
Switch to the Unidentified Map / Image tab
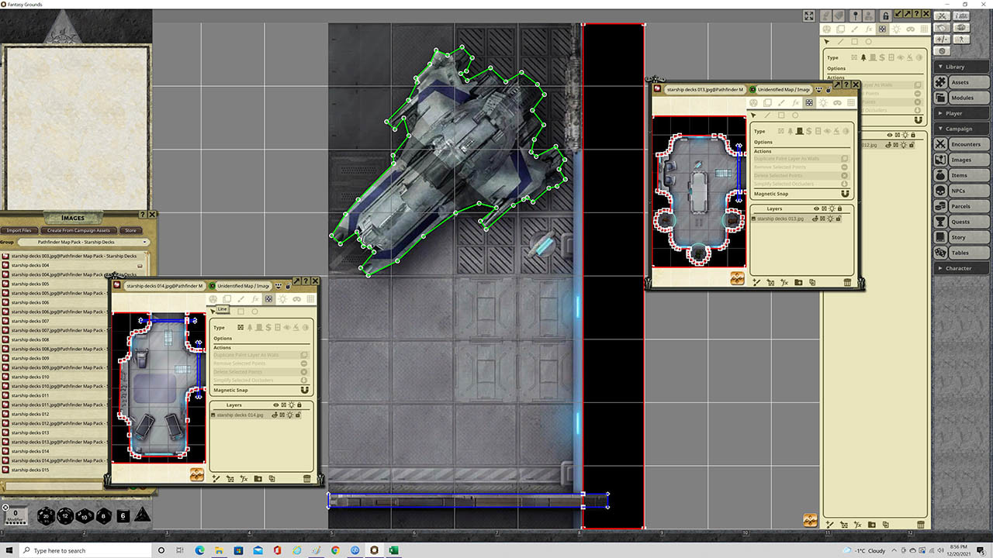pos(785,90)
